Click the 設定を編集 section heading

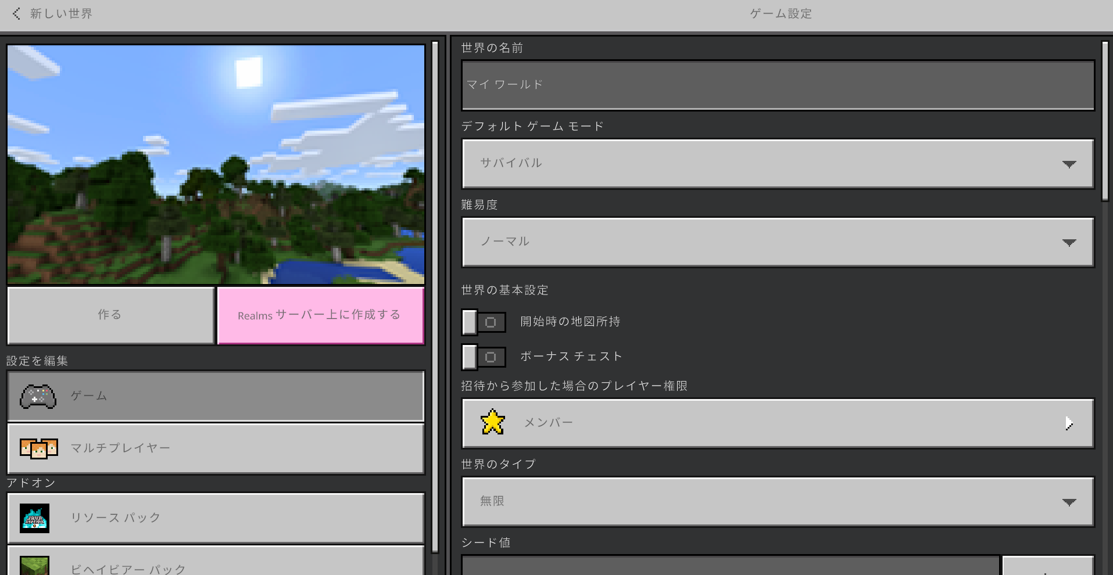coord(37,361)
